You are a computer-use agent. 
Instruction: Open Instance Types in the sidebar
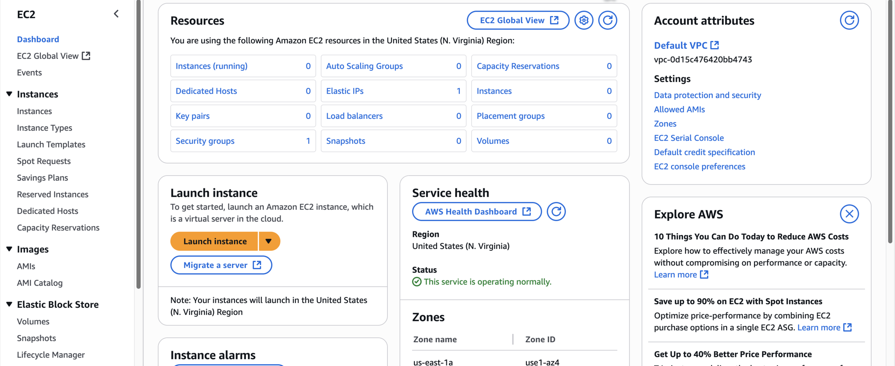pos(44,128)
